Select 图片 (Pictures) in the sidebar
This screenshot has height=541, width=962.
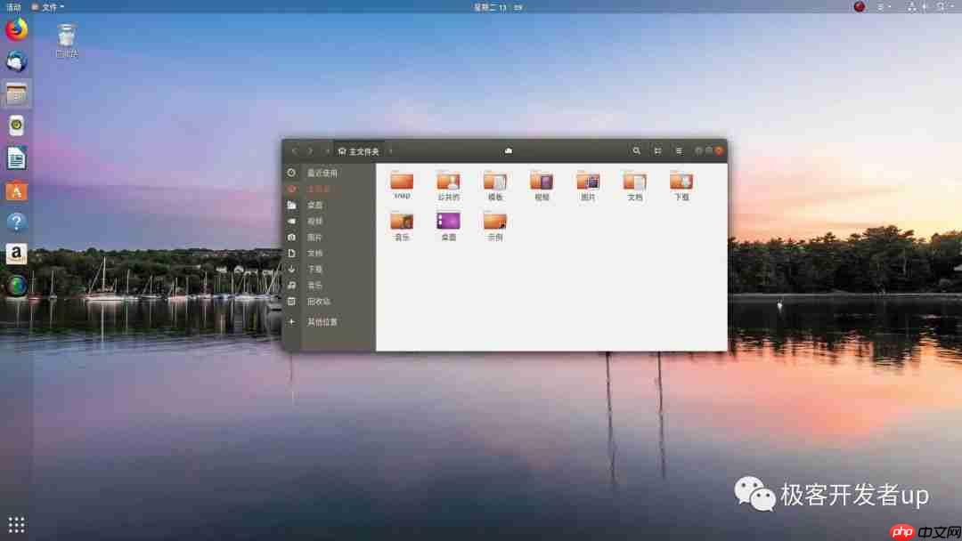[314, 237]
